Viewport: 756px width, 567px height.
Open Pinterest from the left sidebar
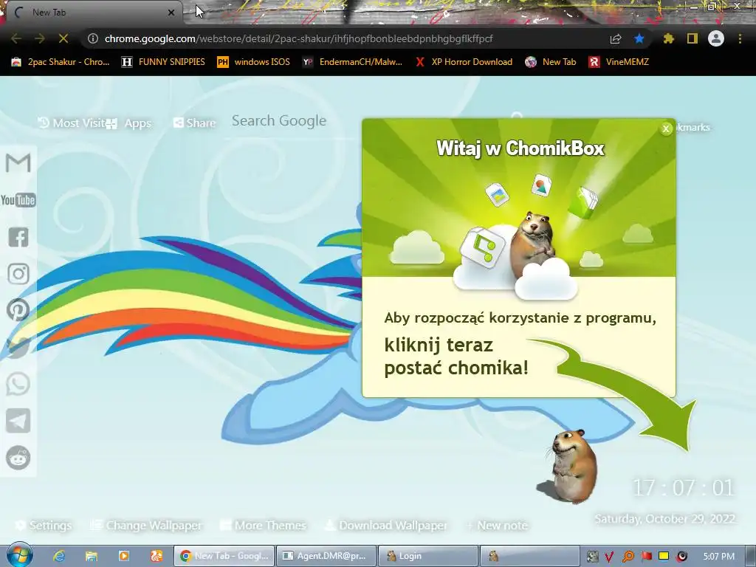18,310
